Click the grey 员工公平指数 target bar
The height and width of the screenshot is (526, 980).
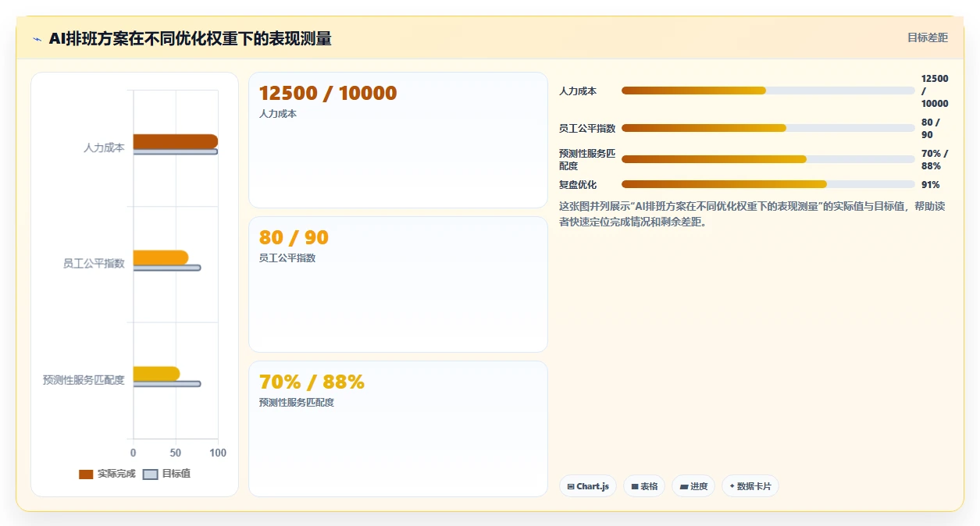click(x=167, y=268)
